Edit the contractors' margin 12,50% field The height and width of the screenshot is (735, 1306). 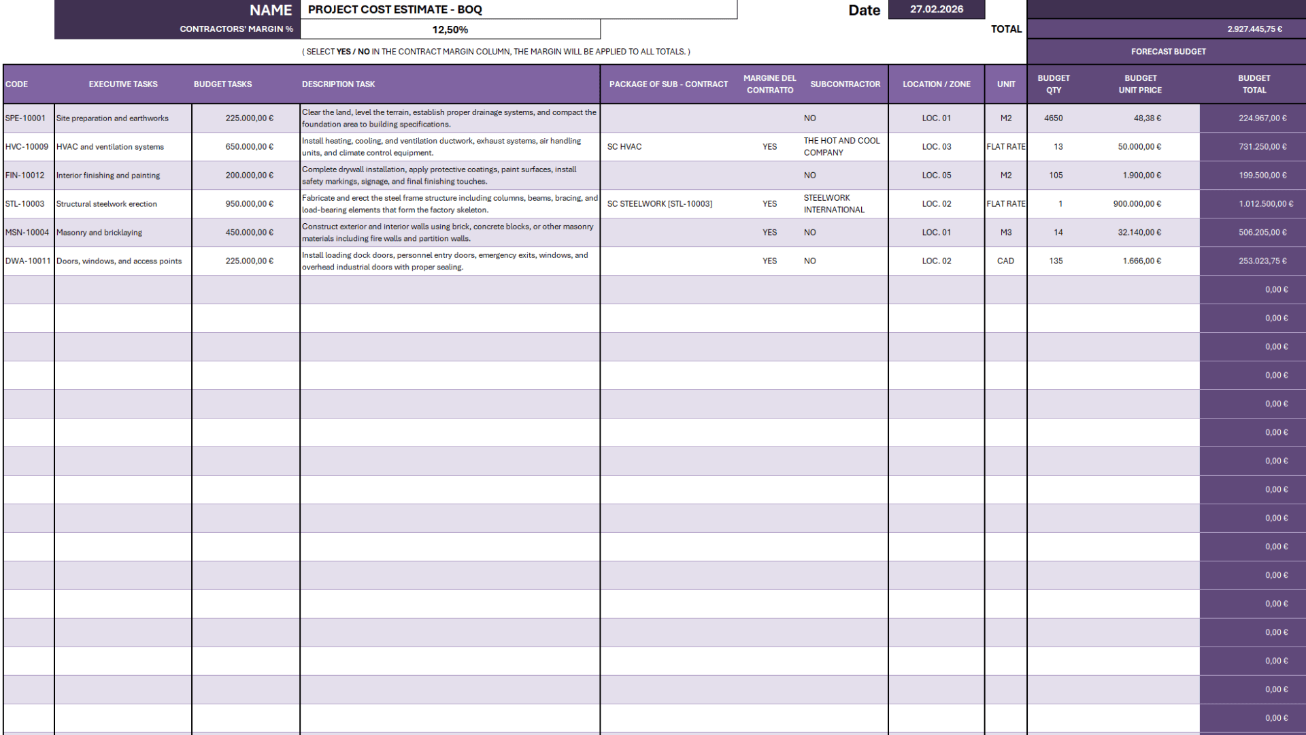point(450,29)
